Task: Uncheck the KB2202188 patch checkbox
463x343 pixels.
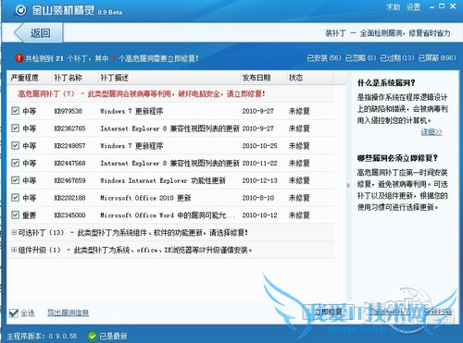Action: tap(15, 197)
